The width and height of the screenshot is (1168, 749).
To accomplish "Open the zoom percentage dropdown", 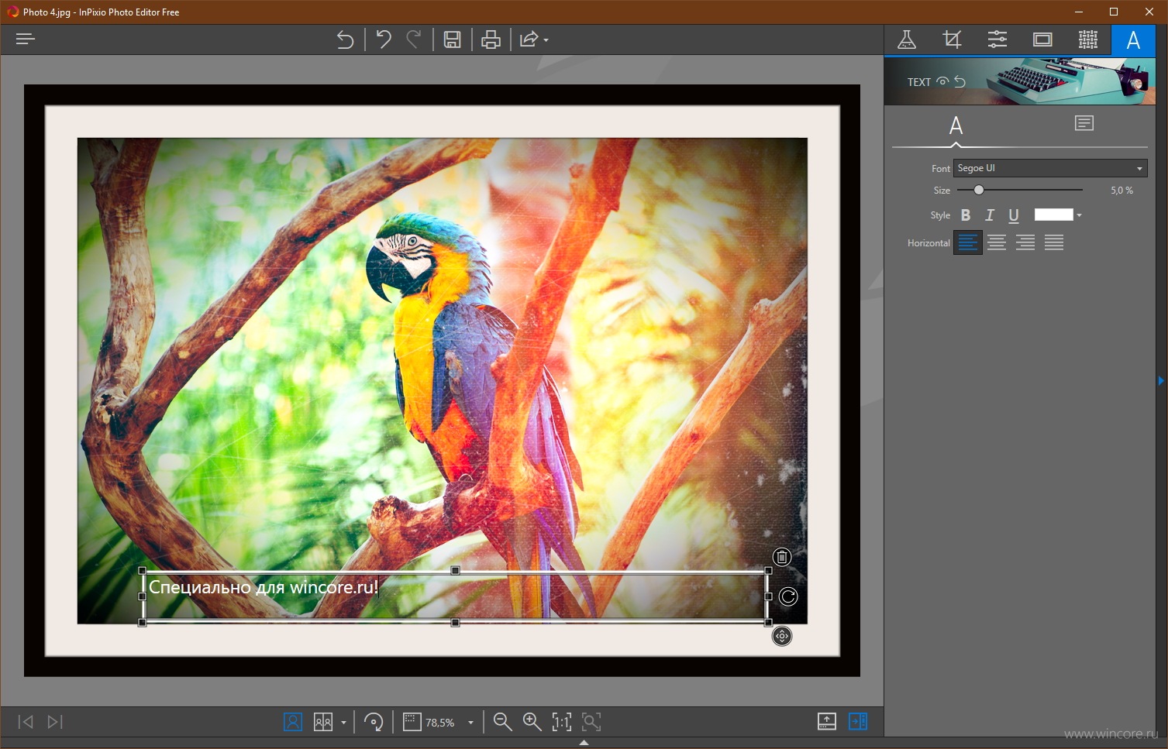I will pyautogui.click(x=470, y=723).
